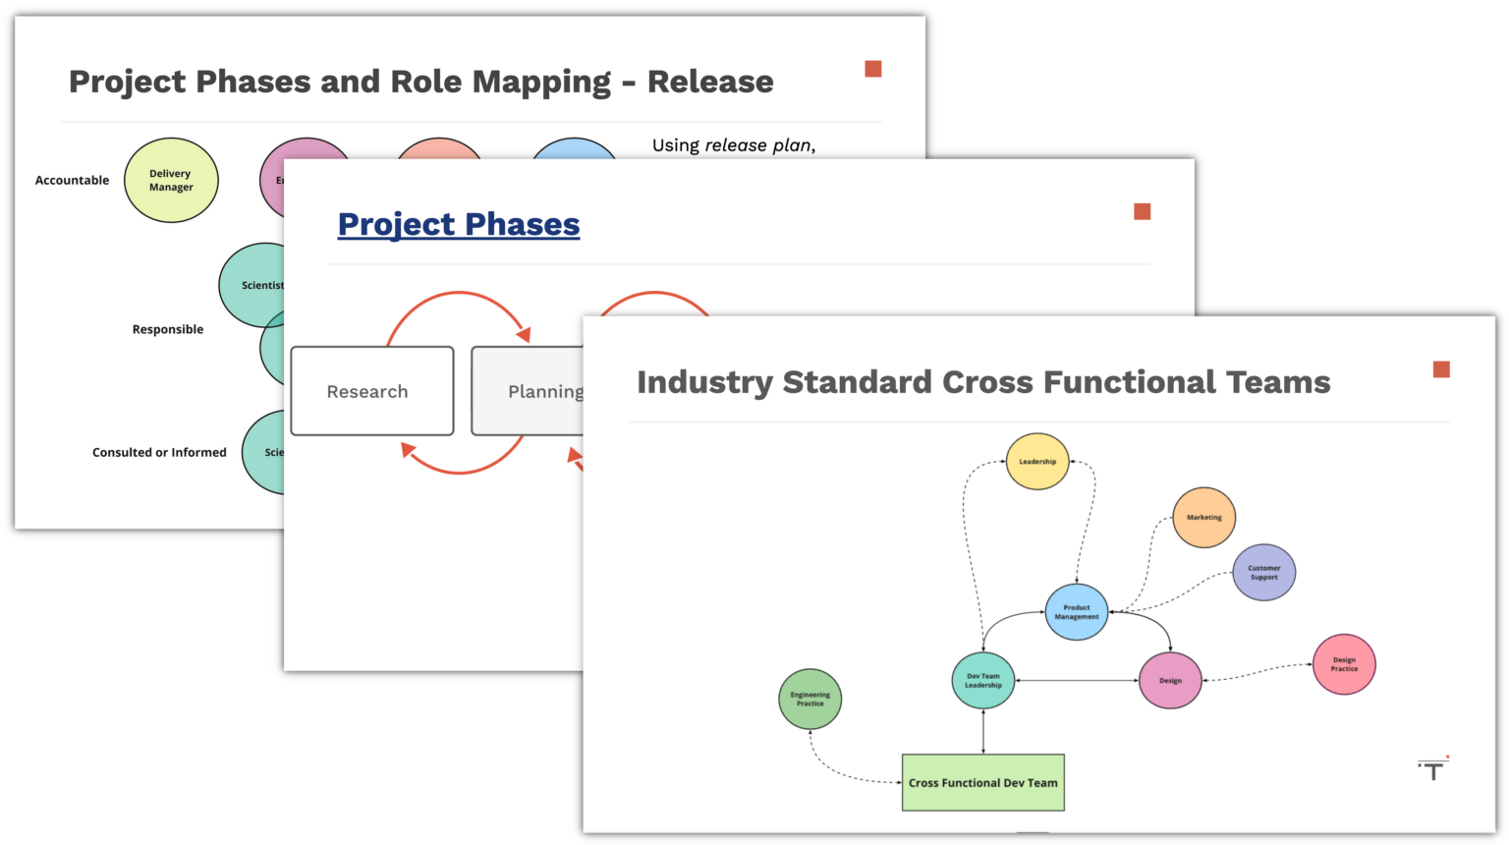
Task: Click the T logo on teams slide
Action: [1433, 769]
